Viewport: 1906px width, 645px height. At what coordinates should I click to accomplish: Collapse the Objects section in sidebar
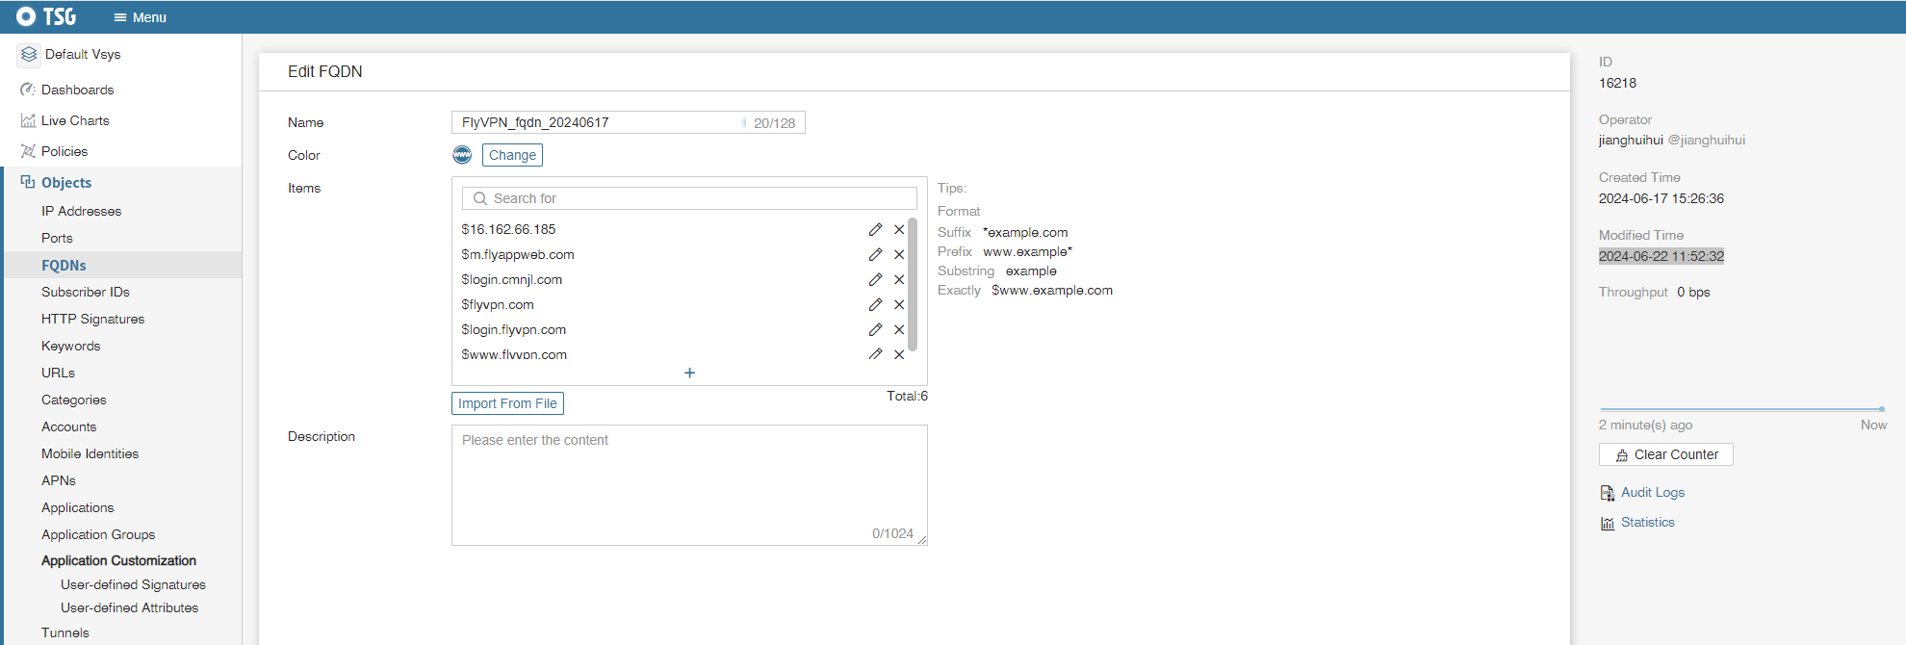66,183
